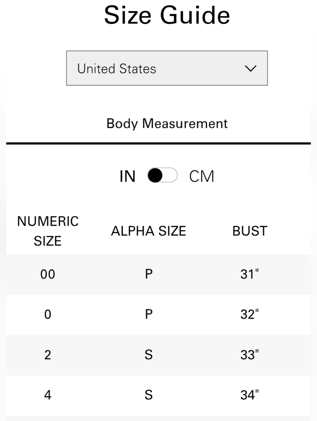
Task: Click the 32" bust measurement
Action: point(249,314)
